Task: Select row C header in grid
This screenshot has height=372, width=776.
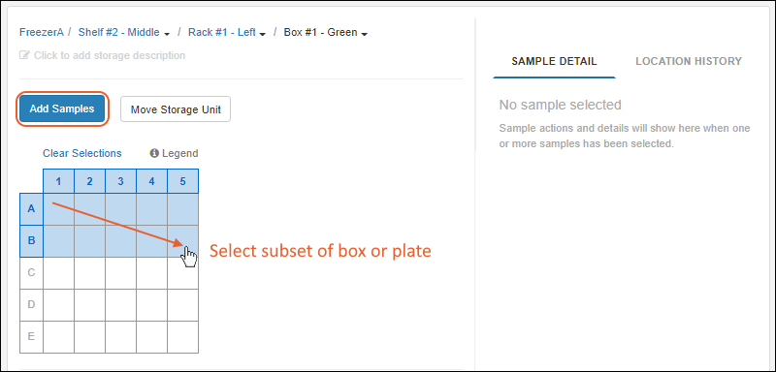Action: point(31,272)
